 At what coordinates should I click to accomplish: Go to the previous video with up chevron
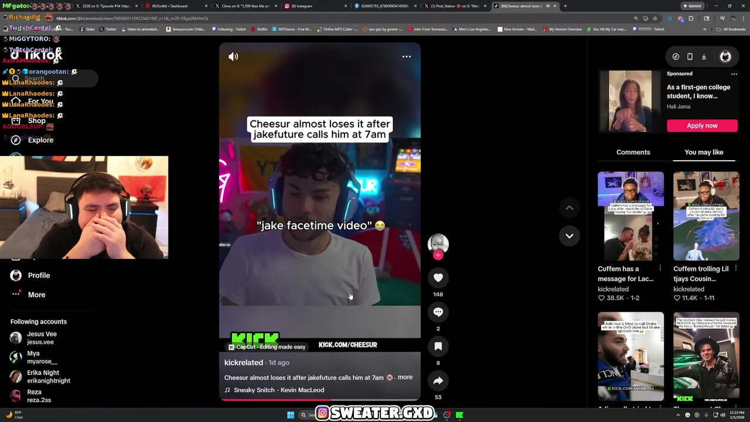point(569,207)
